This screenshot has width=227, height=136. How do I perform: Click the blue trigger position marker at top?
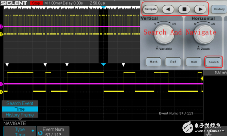pos(103,7)
